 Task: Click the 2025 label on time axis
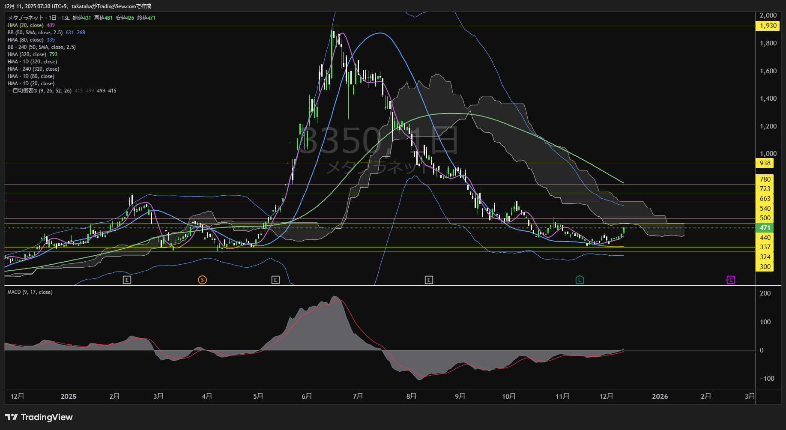tap(69, 397)
